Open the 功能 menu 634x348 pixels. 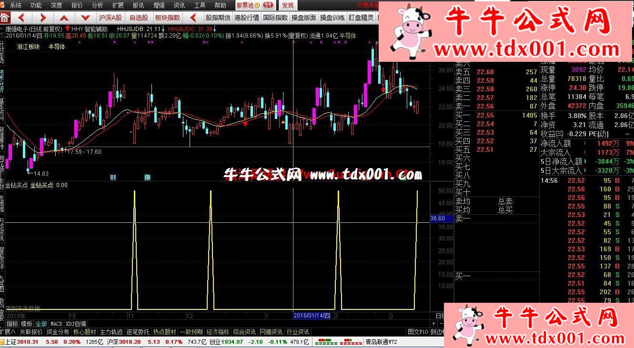coord(36,5)
